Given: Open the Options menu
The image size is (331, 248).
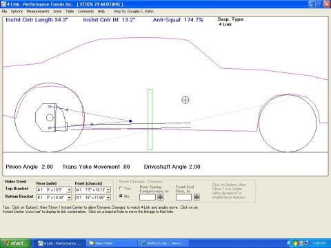Looking at the screenshot, I should tap(17, 11).
